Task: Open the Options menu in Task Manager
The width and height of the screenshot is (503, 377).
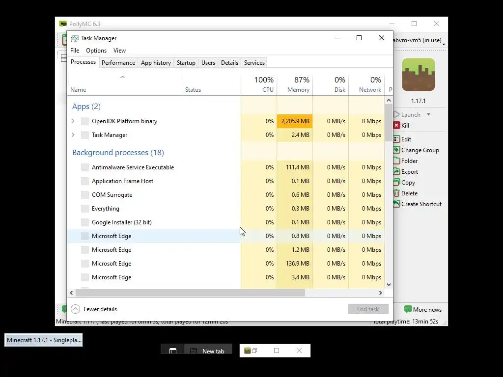Action: (x=96, y=51)
